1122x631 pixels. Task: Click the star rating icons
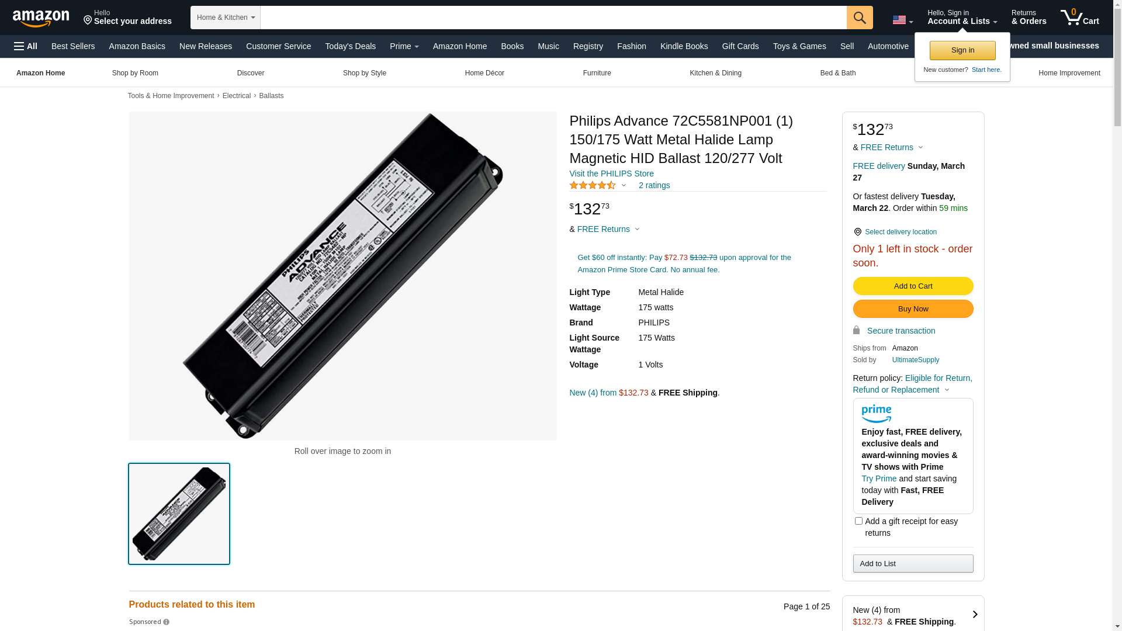(x=593, y=185)
